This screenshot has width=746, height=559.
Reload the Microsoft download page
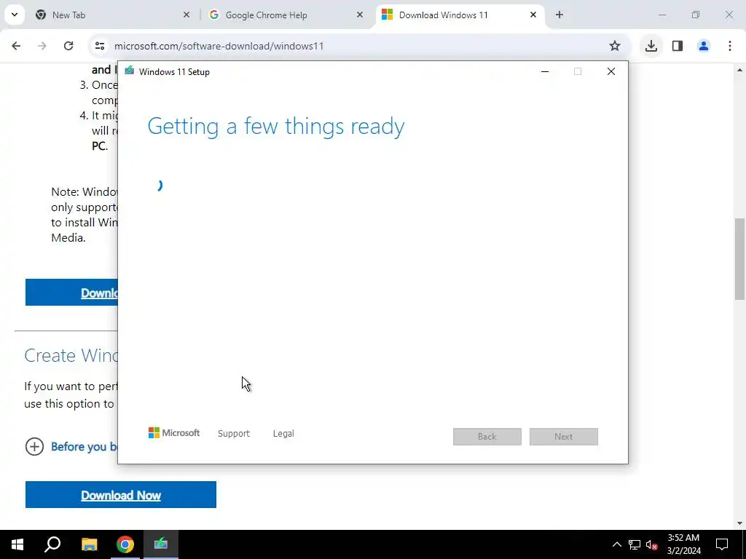click(68, 46)
